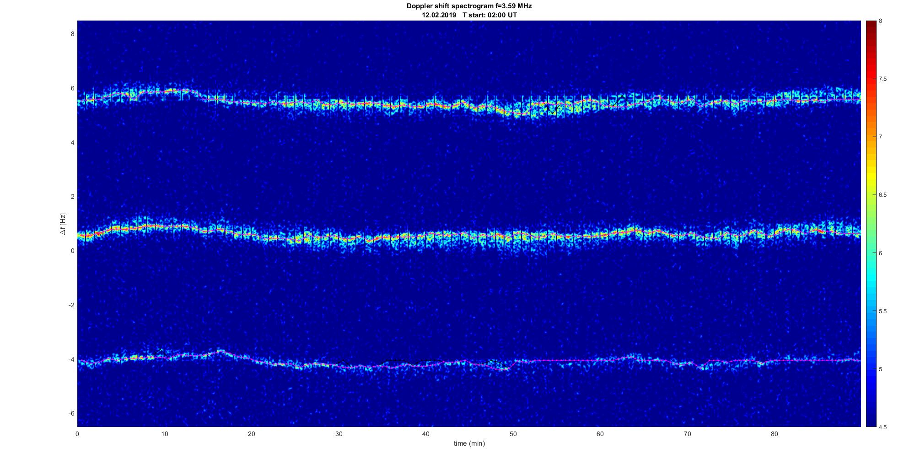Click x-axis tick label 50

pos(513,434)
